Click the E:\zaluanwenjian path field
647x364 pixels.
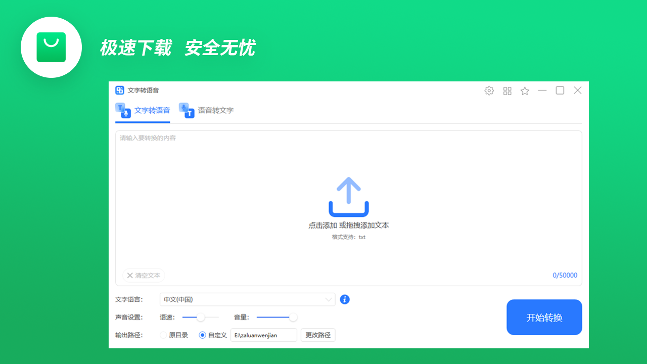(264, 335)
